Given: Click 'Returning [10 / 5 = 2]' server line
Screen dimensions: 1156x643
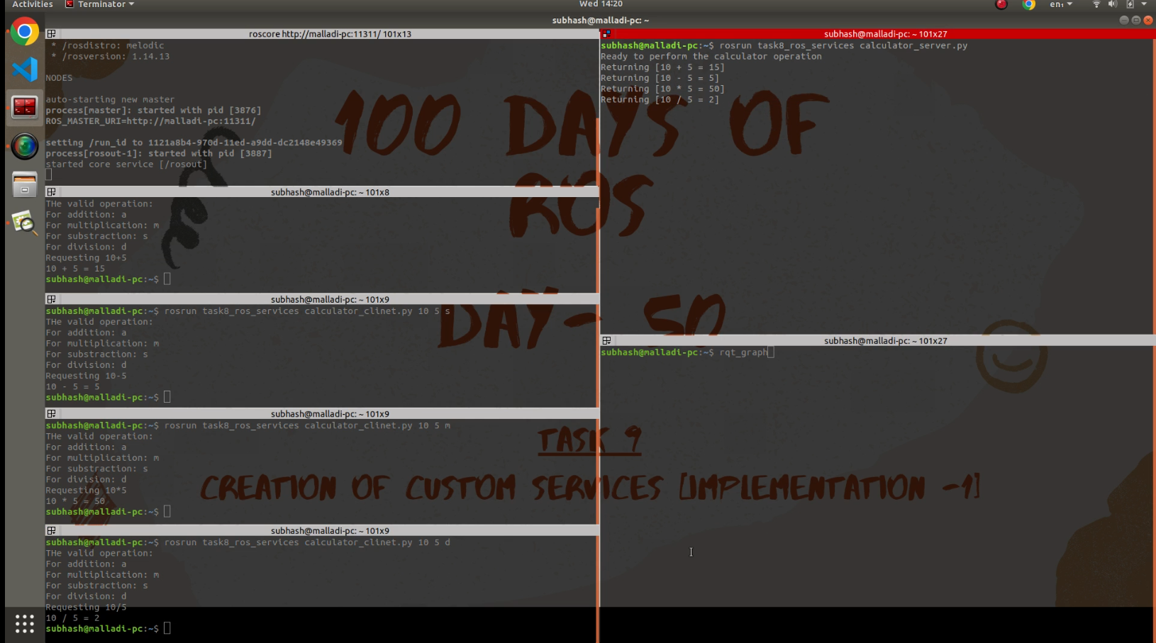Looking at the screenshot, I should 660,99.
